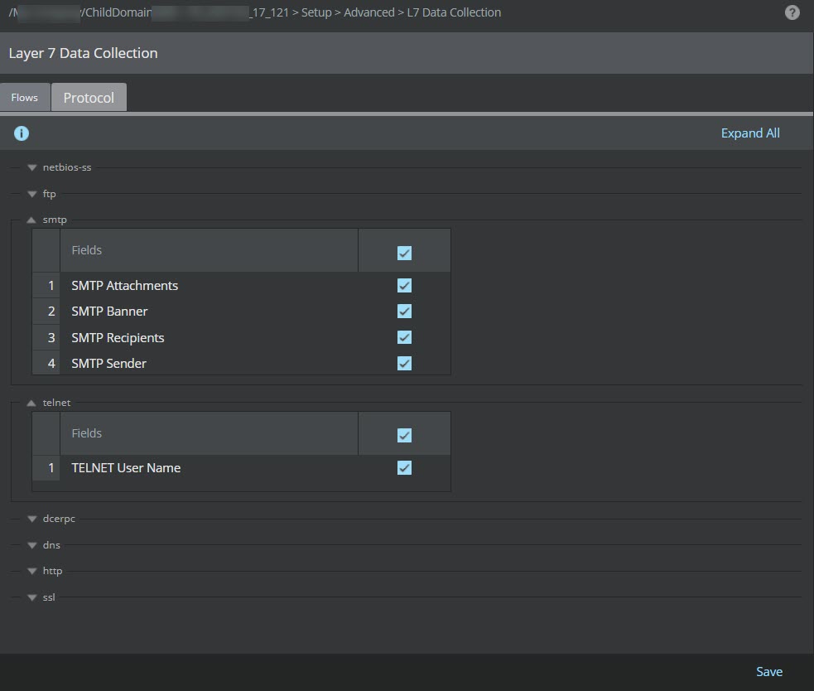The width and height of the screenshot is (814, 691).
Task: Uncheck the TELNET User Name checkbox
Action: tap(404, 467)
